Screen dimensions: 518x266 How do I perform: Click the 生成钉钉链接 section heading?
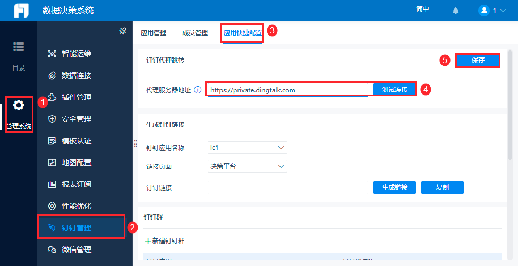pos(165,124)
